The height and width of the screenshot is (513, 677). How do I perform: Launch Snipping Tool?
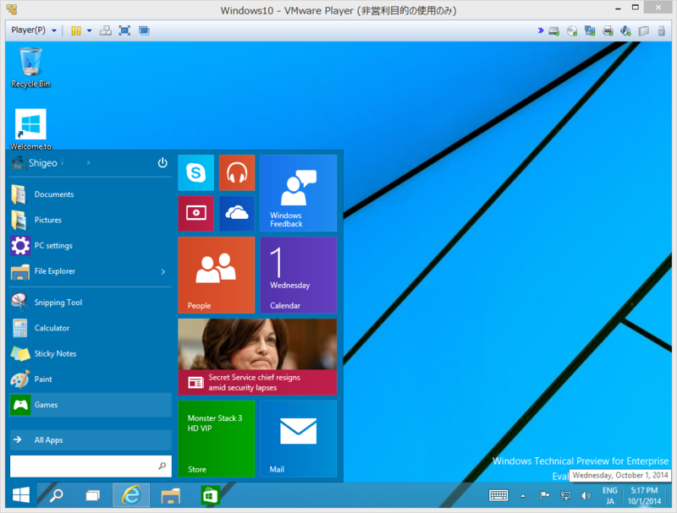coord(91,303)
